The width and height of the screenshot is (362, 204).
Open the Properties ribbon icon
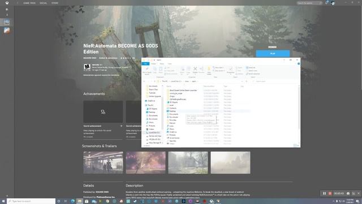coord(230,70)
